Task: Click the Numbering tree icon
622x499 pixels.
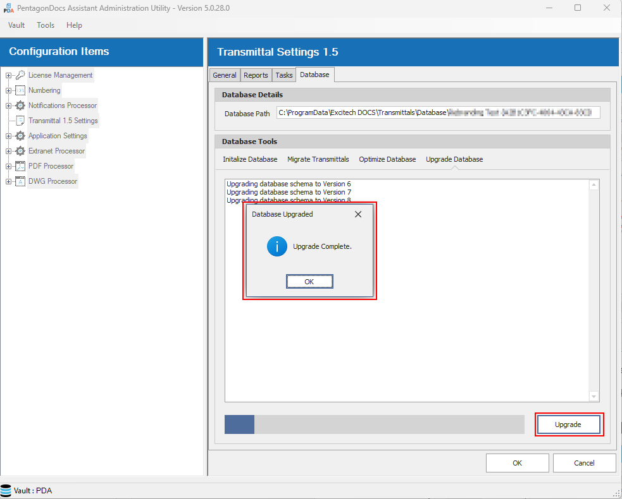Action: coord(20,90)
